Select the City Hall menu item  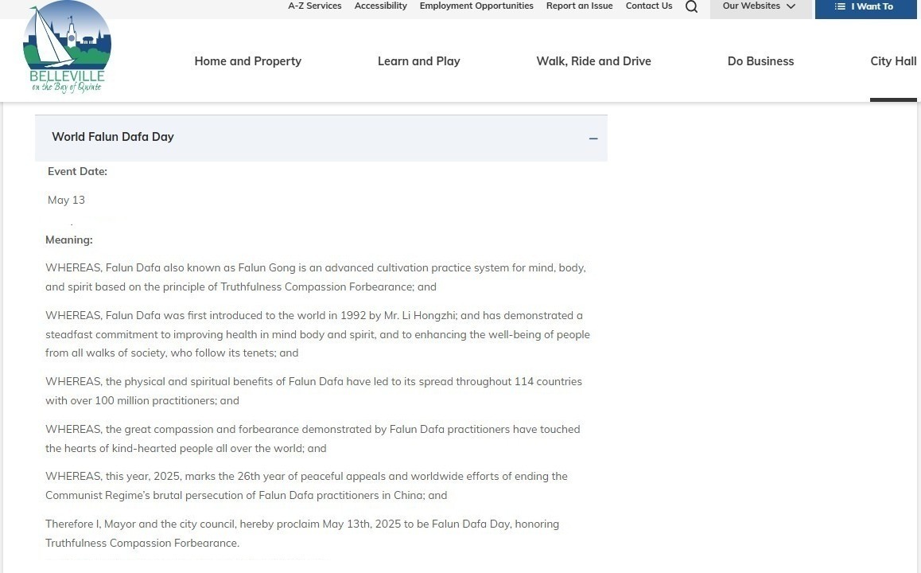point(892,61)
